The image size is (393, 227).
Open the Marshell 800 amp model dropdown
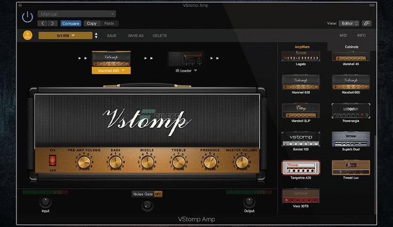click(111, 71)
